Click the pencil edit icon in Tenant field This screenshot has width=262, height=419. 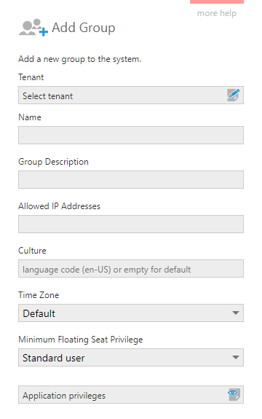pyautogui.click(x=234, y=95)
